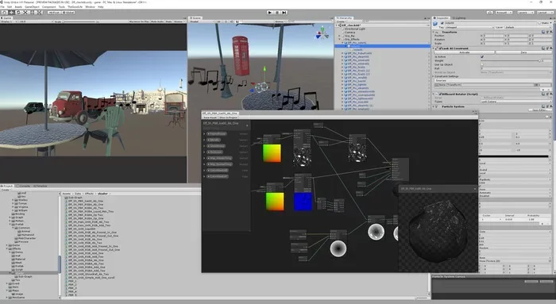Toggle the Is Active checkbox
Viewport: 556px width, 304px height.
click(x=482, y=56)
